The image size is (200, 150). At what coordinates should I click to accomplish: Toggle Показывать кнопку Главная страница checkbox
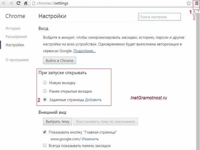click(45, 132)
